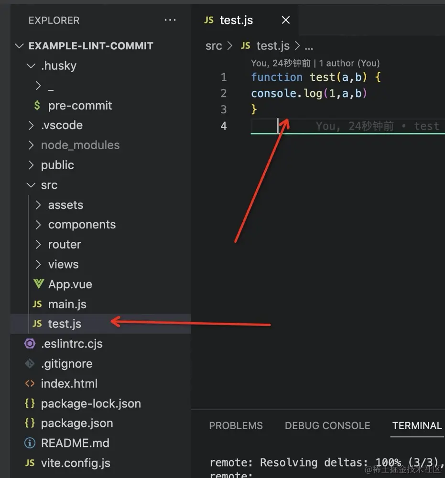Click the braces icon beside package.json
Screen dimensions: 445x478
point(30,423)
